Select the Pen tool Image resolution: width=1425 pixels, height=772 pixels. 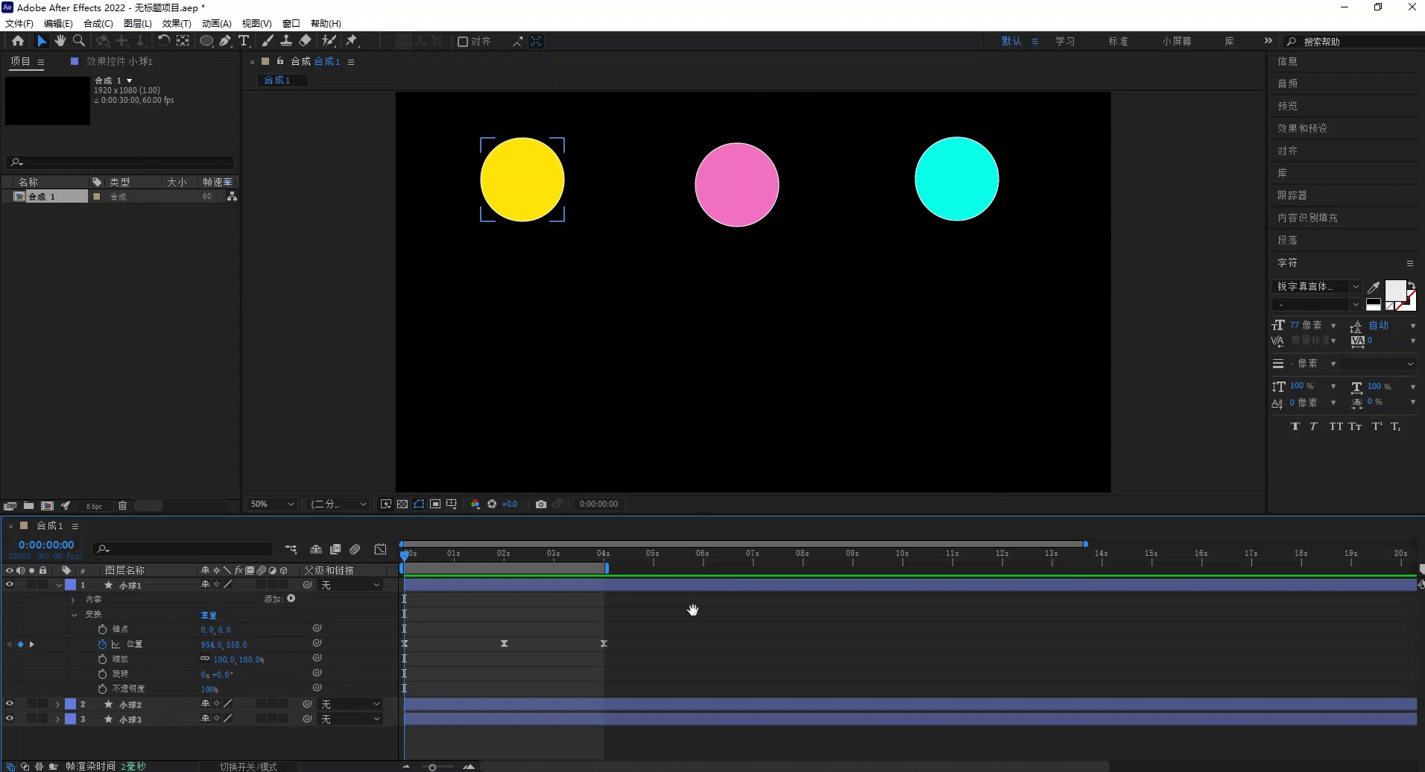click(225, 41)
